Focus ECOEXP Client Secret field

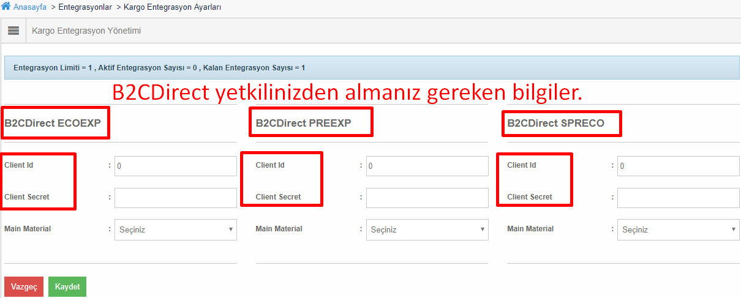pos(176,198)
